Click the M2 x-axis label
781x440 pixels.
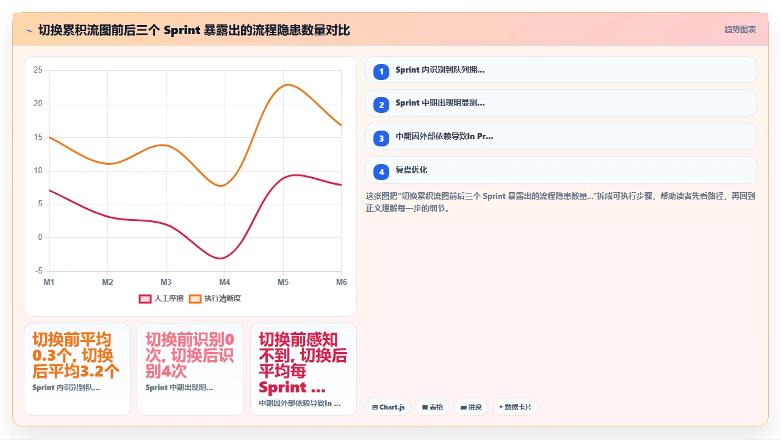[x=107, y=282]
